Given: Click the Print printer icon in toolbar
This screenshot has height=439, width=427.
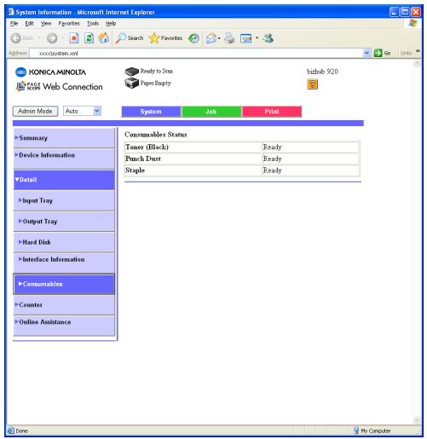Looking at the screenshot, I should 229,38.
